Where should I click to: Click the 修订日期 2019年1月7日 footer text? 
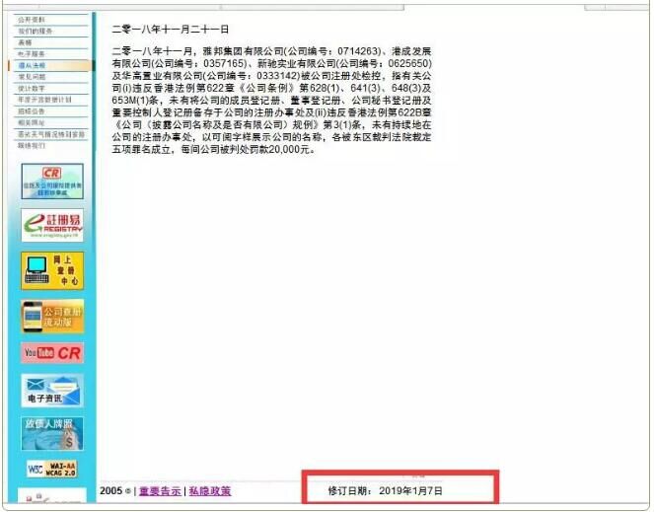click(x=386, y=490)
